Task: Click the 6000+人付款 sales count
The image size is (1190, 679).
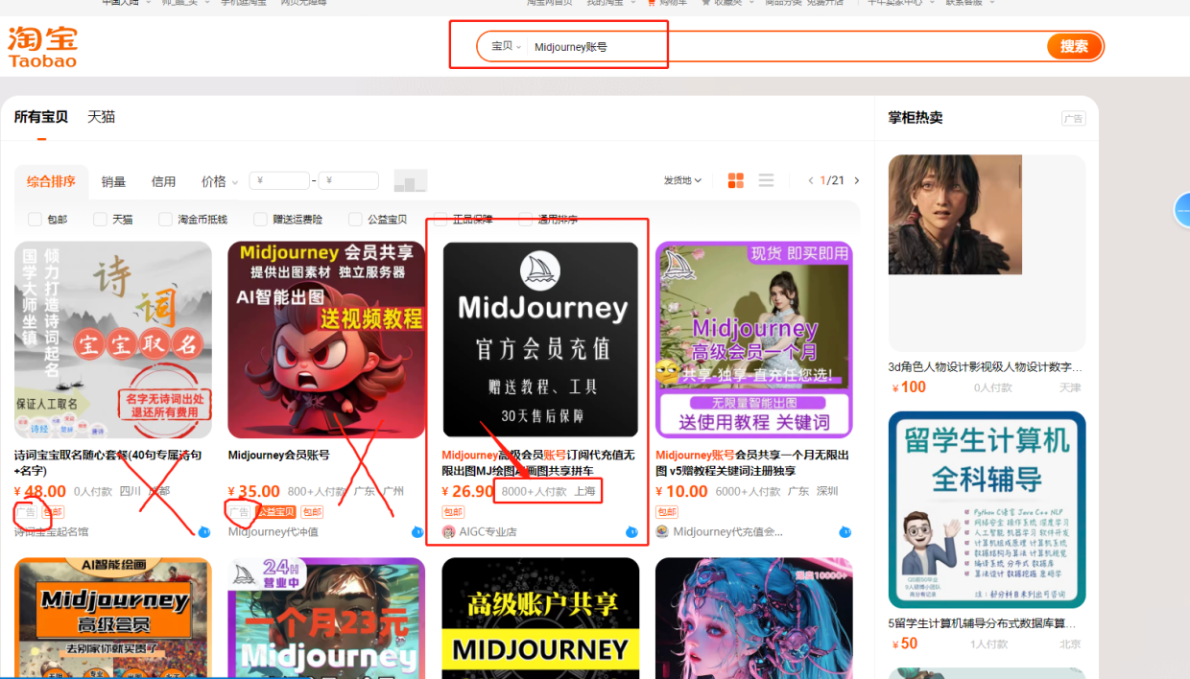Action: tap(748, 491)
